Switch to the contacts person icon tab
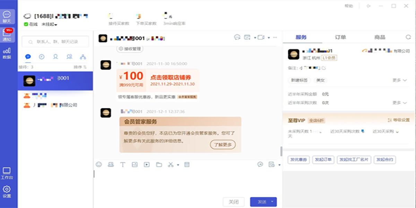416x208 pixels. [x=55, y=57]
